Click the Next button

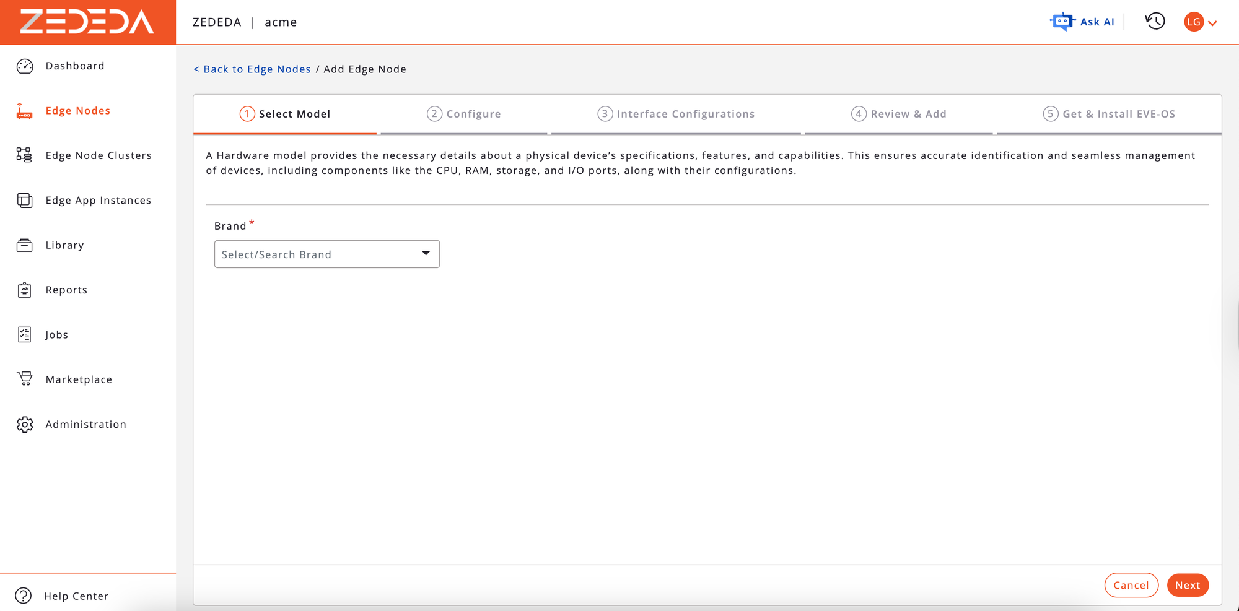pyautogui.click(x=1187, y=585)
